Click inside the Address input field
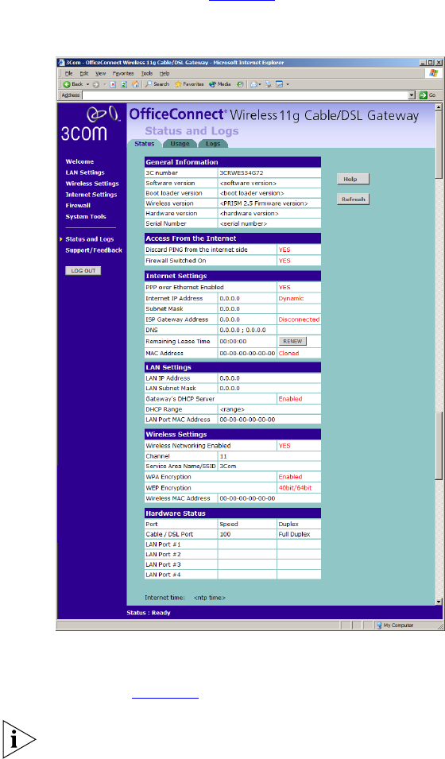The height and width of the screenshot is (759, 445). pos(245,95)
